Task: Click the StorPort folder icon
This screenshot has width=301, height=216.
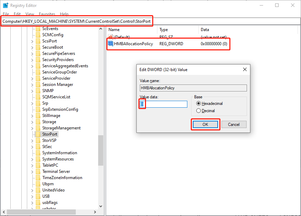Action: click(38, 134)
